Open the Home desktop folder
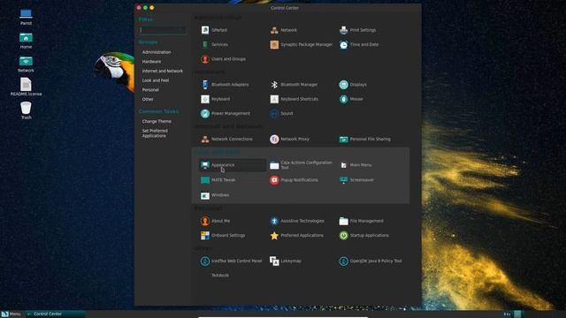 (26, 41)
